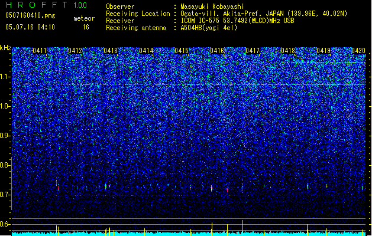The height and width of the screenshot is (236, 372).
Task: Select the 0419 time marker
Action: point(324,51)
